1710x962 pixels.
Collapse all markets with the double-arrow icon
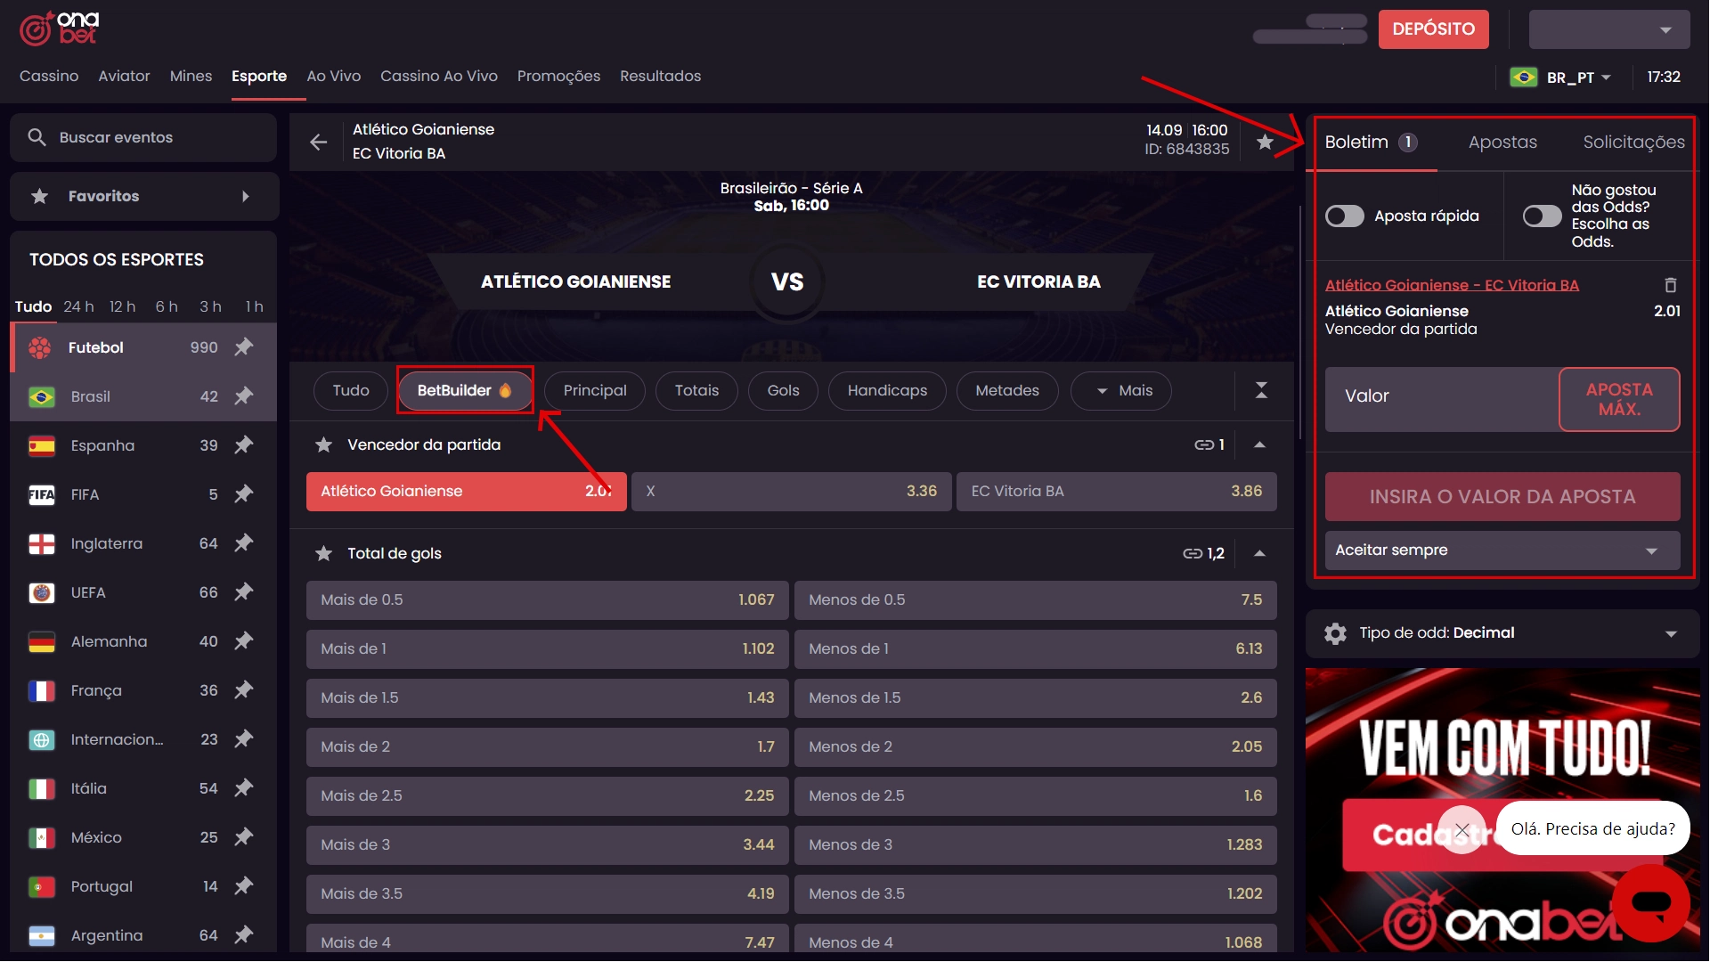1261,390
